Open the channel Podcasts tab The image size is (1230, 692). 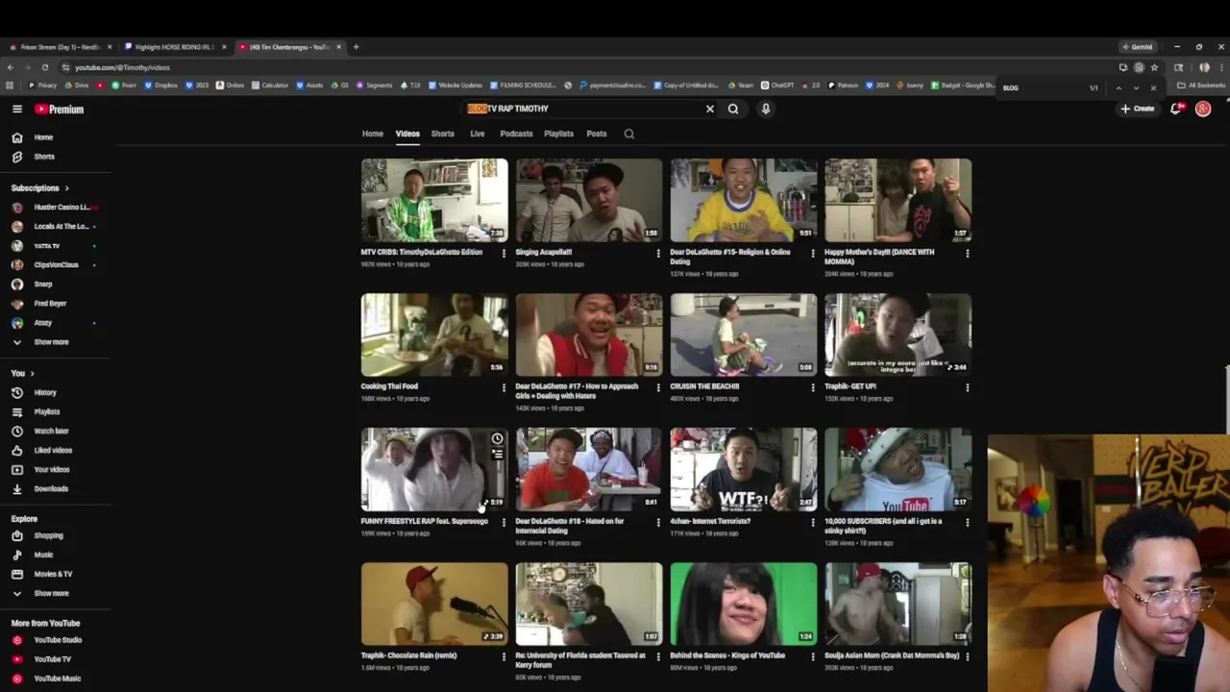pos(516,134)
